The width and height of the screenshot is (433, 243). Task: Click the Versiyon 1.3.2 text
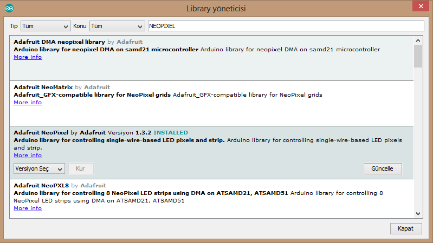[x=130, y=133]
